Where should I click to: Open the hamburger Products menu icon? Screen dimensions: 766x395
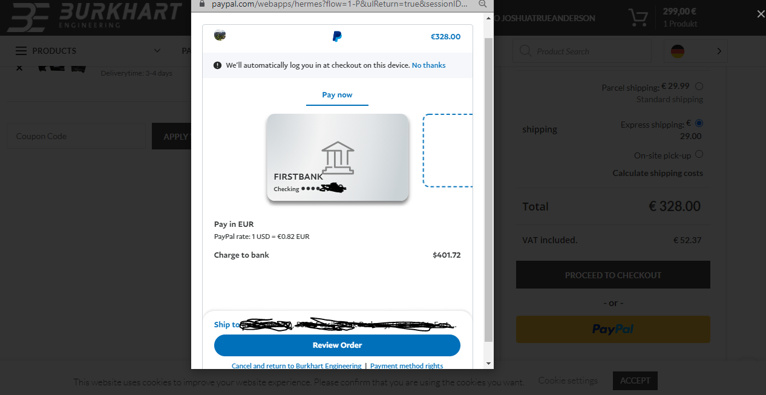[x=21, y=51]
